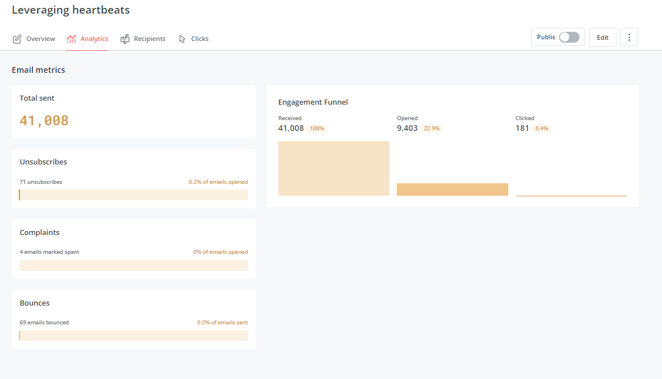
Task: Open the three-dot options menu
Action: [628, 36]
